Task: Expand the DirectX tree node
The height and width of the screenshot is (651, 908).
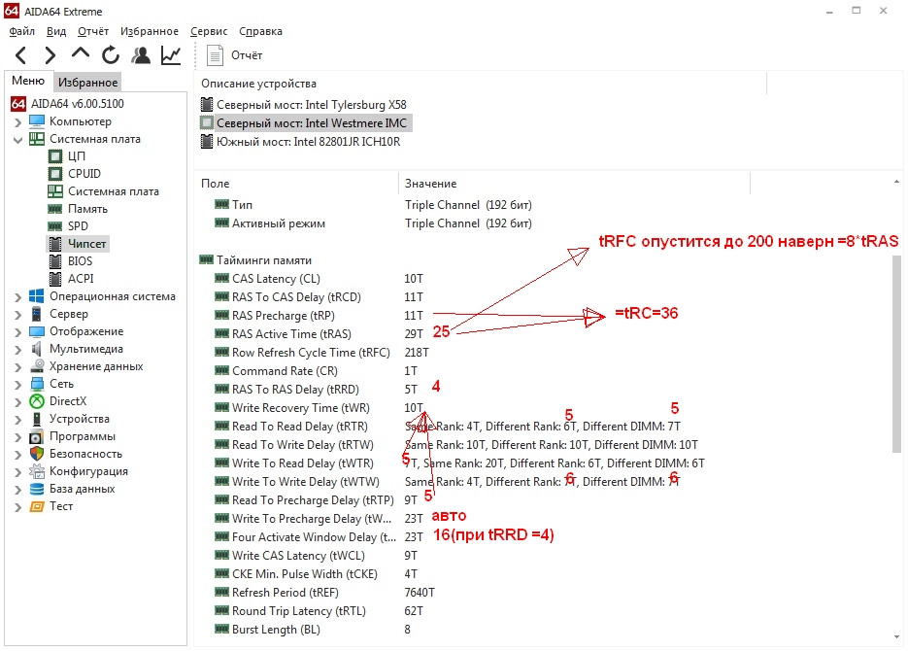Action: tap(17, 402)
